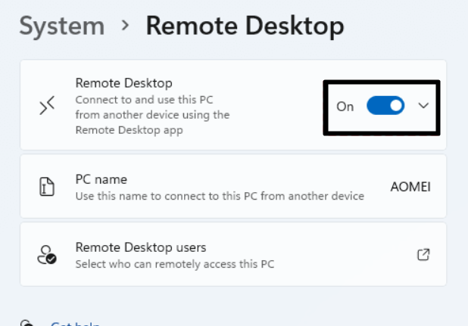Click the Remote Desktop setting heading in first card
Screen dimensions: 468x326
(124, 83)
